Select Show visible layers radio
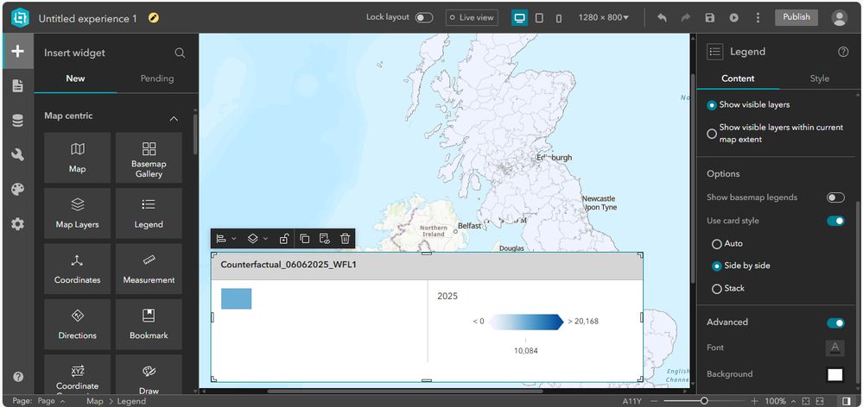 [712, 105]
